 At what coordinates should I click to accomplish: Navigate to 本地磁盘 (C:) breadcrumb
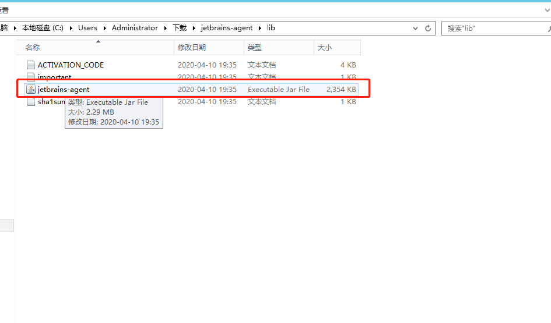pyautogui.click(x=43, y=28)
